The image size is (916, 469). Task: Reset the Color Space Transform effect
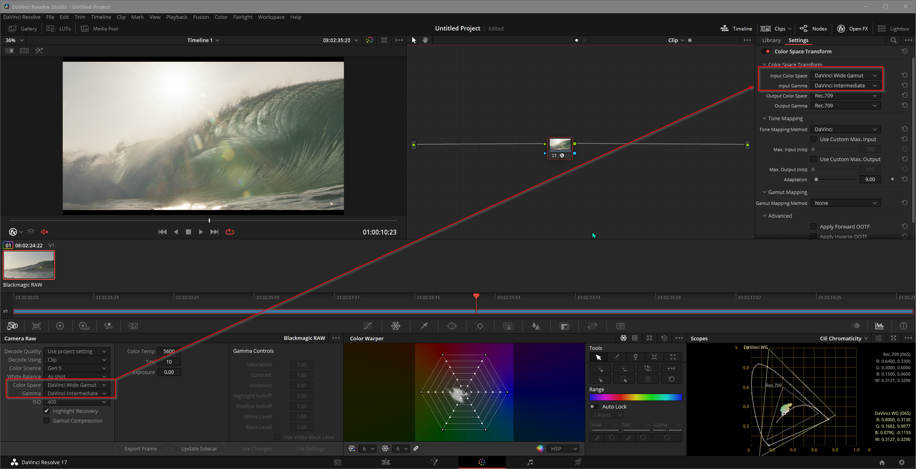[x=905, y=51]
